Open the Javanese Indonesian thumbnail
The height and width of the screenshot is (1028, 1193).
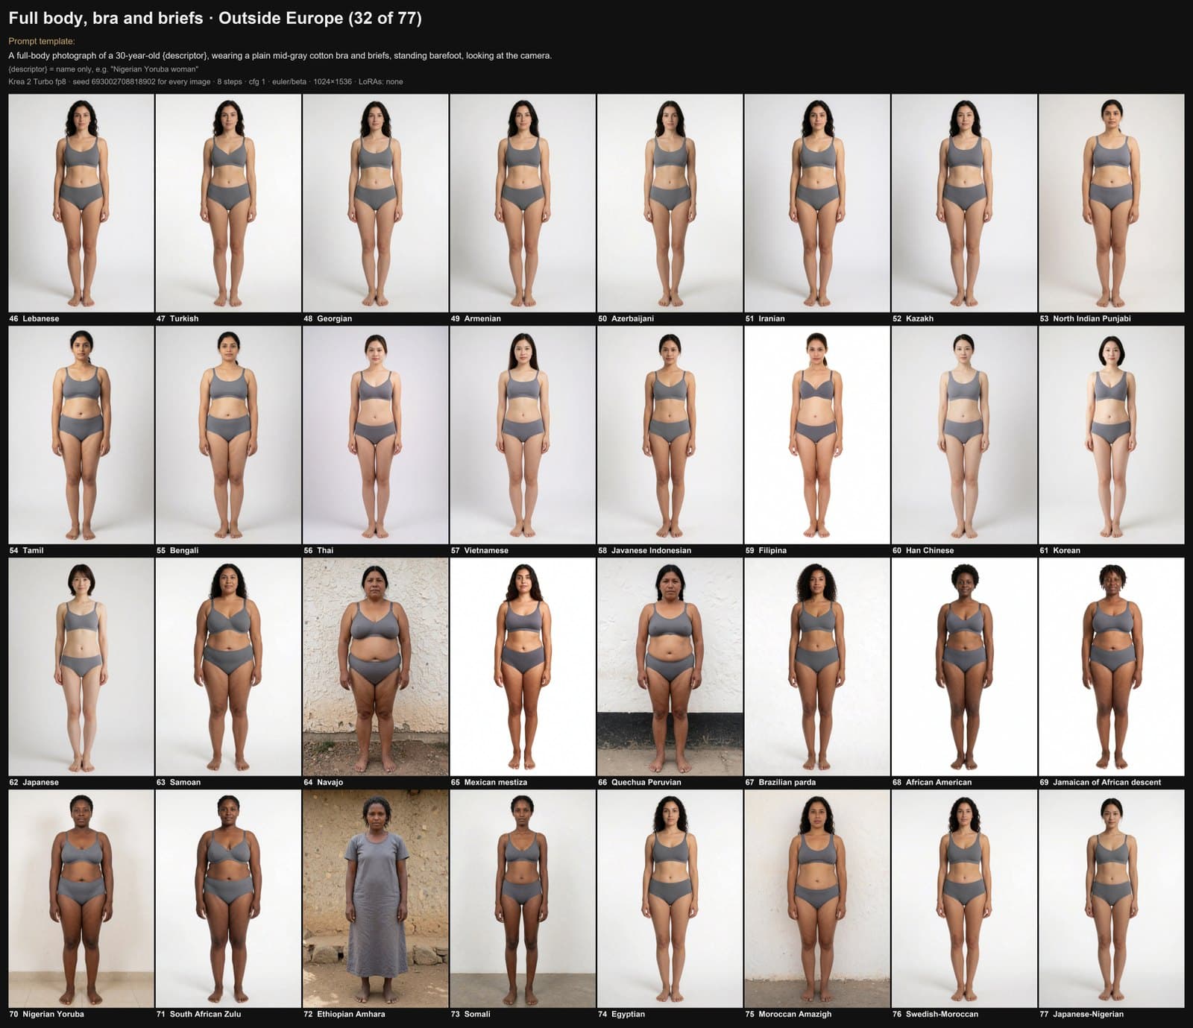[670, 435]
